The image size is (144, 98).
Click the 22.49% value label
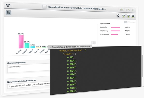point(27,42)
